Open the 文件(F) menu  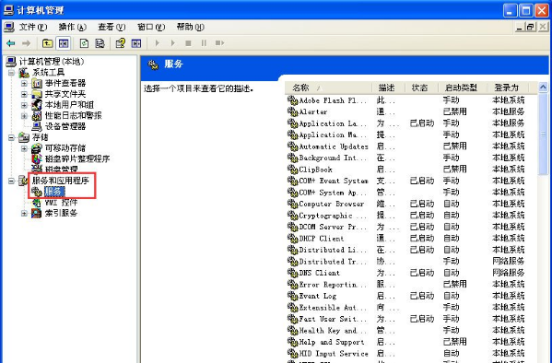click(33, 27)
